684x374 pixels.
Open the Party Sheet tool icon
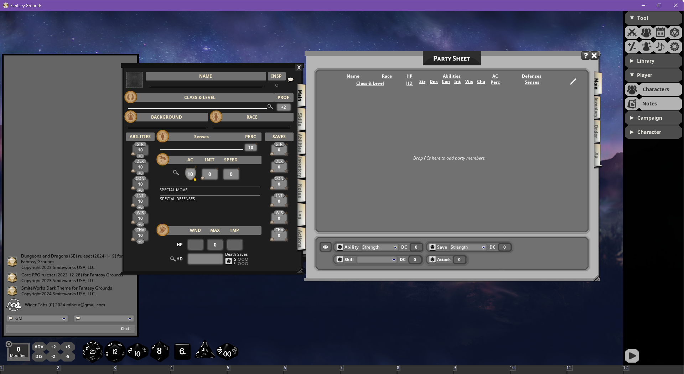point(646,32)
